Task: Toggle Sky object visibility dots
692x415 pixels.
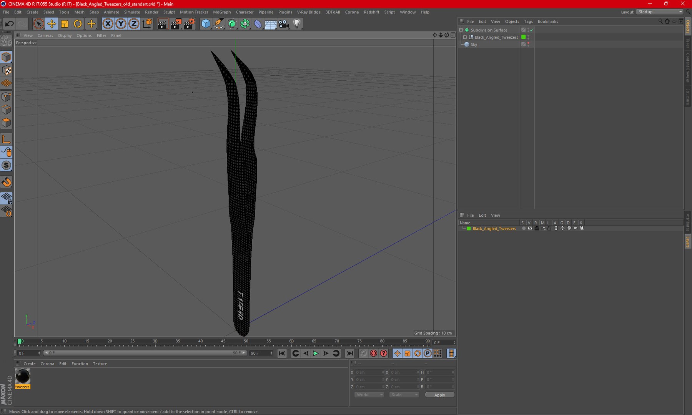Action: [528, 45]
